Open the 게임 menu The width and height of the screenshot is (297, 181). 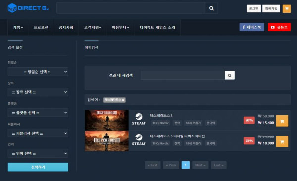[18, 27]
